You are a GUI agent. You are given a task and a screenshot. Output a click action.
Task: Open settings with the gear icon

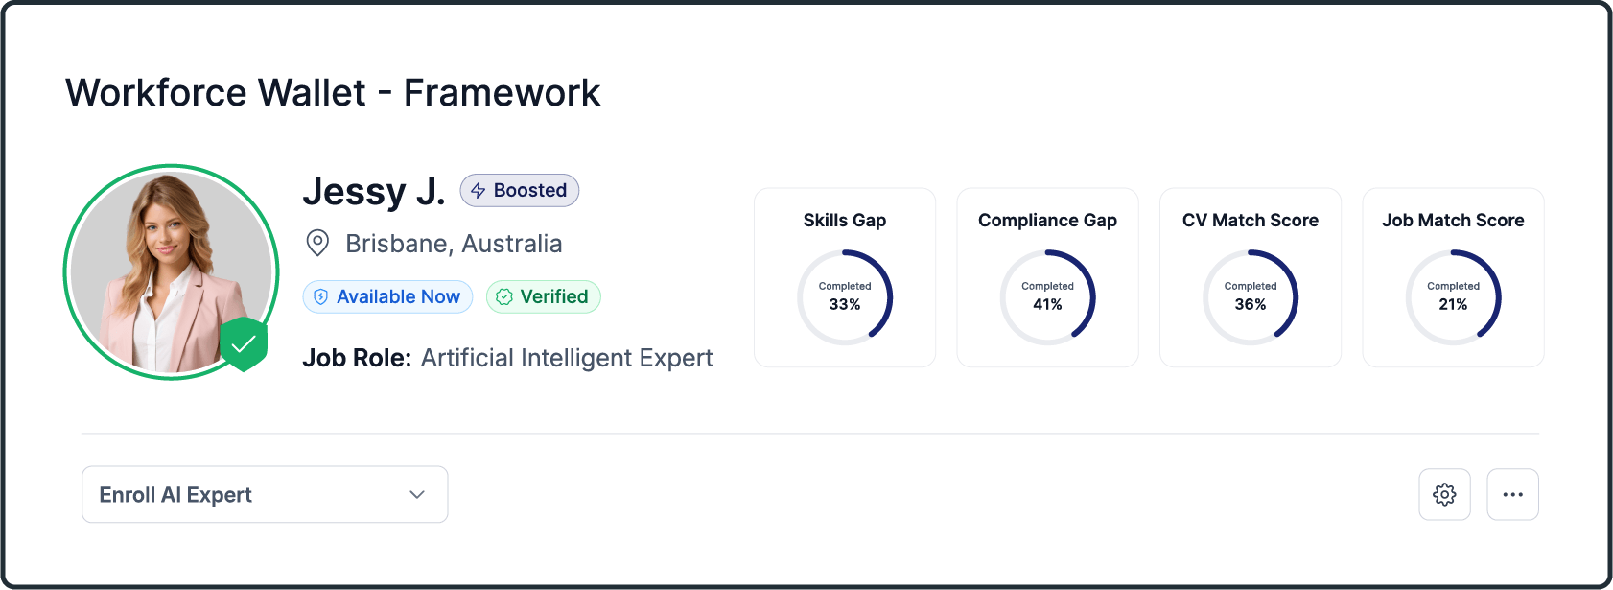(1444, 494)
